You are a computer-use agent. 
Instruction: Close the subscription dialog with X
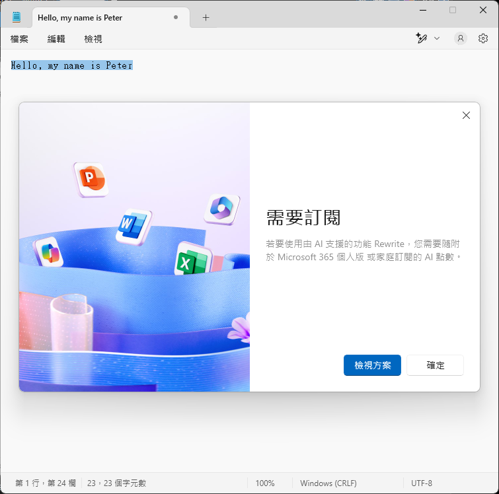pos(466,115)
